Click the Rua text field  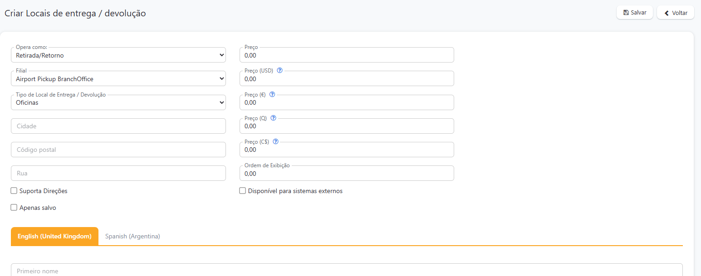pyautogui.click(x=118, y=173)
